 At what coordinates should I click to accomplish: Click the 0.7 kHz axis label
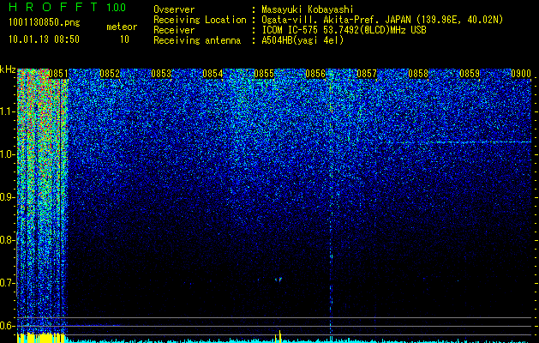[7, 283]
